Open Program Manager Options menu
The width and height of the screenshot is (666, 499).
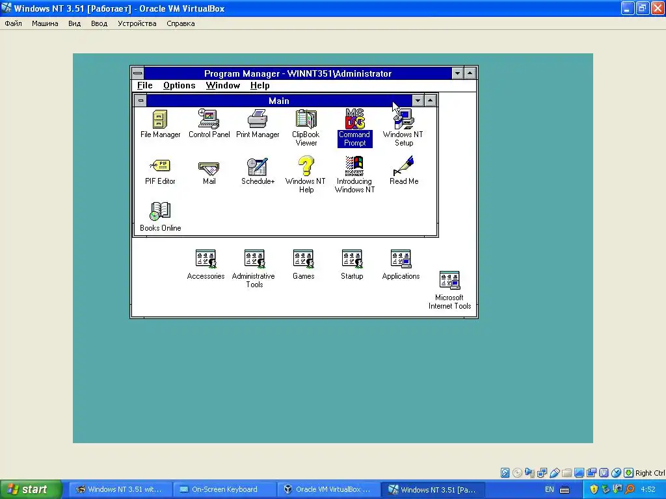click(x=180, y=85)
